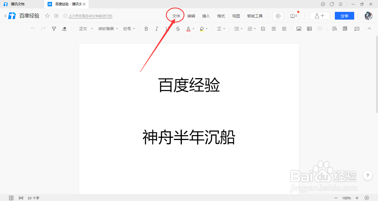Image resolution: width=378 pixels, height=201 pixels.
Task: Open help with question mark button
Action: [x=367, y=175]
